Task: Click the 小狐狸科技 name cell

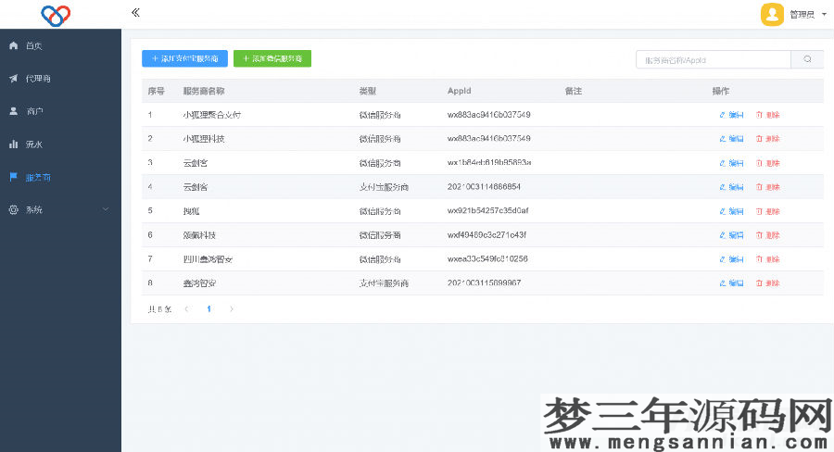Action: pyautogui.click(x=204, y=139)
